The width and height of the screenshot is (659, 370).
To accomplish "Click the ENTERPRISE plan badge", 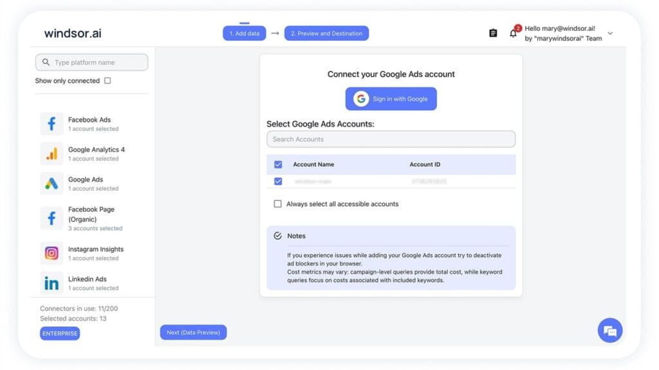I will point(60,333).
